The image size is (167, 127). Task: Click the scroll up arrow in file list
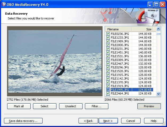(x=158, y=29)
